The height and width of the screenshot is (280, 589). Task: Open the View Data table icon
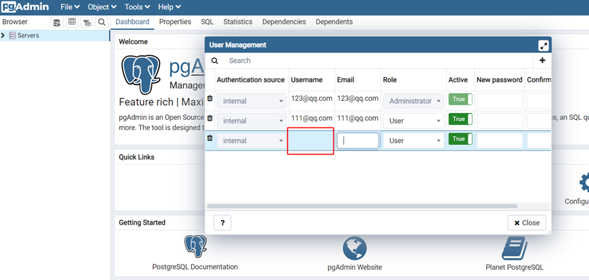71,22
